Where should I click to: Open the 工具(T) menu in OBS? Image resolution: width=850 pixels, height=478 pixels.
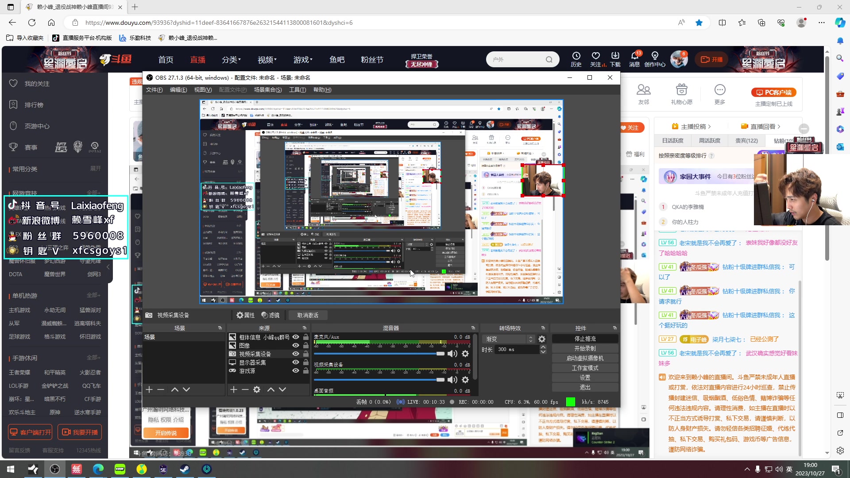pos(297,90)
